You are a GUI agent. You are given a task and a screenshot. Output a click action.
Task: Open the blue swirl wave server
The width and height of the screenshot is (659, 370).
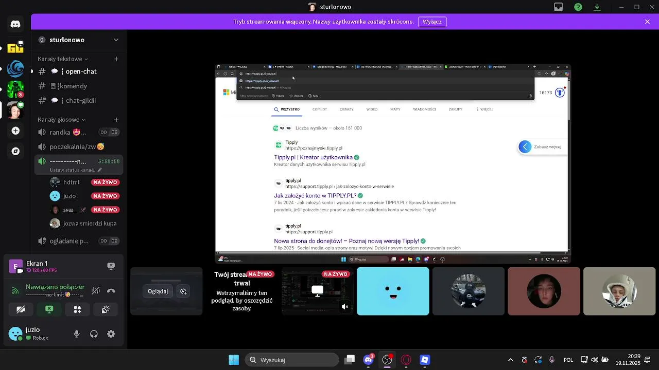[x=15, y=68]
